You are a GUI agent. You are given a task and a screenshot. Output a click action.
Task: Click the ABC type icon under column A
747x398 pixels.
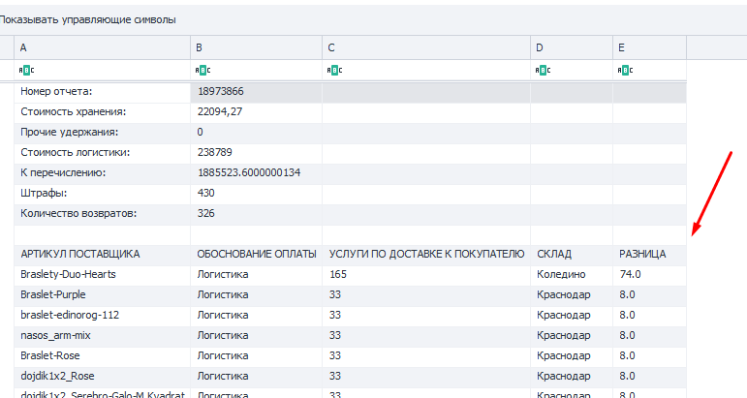[27, 71]
